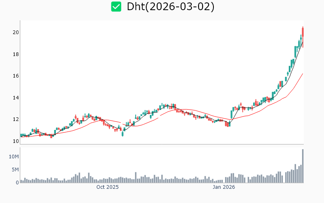Click the 14 price axis label
Image resolution: width=324 pixels, height=203 pixels.
click(15, 98)
